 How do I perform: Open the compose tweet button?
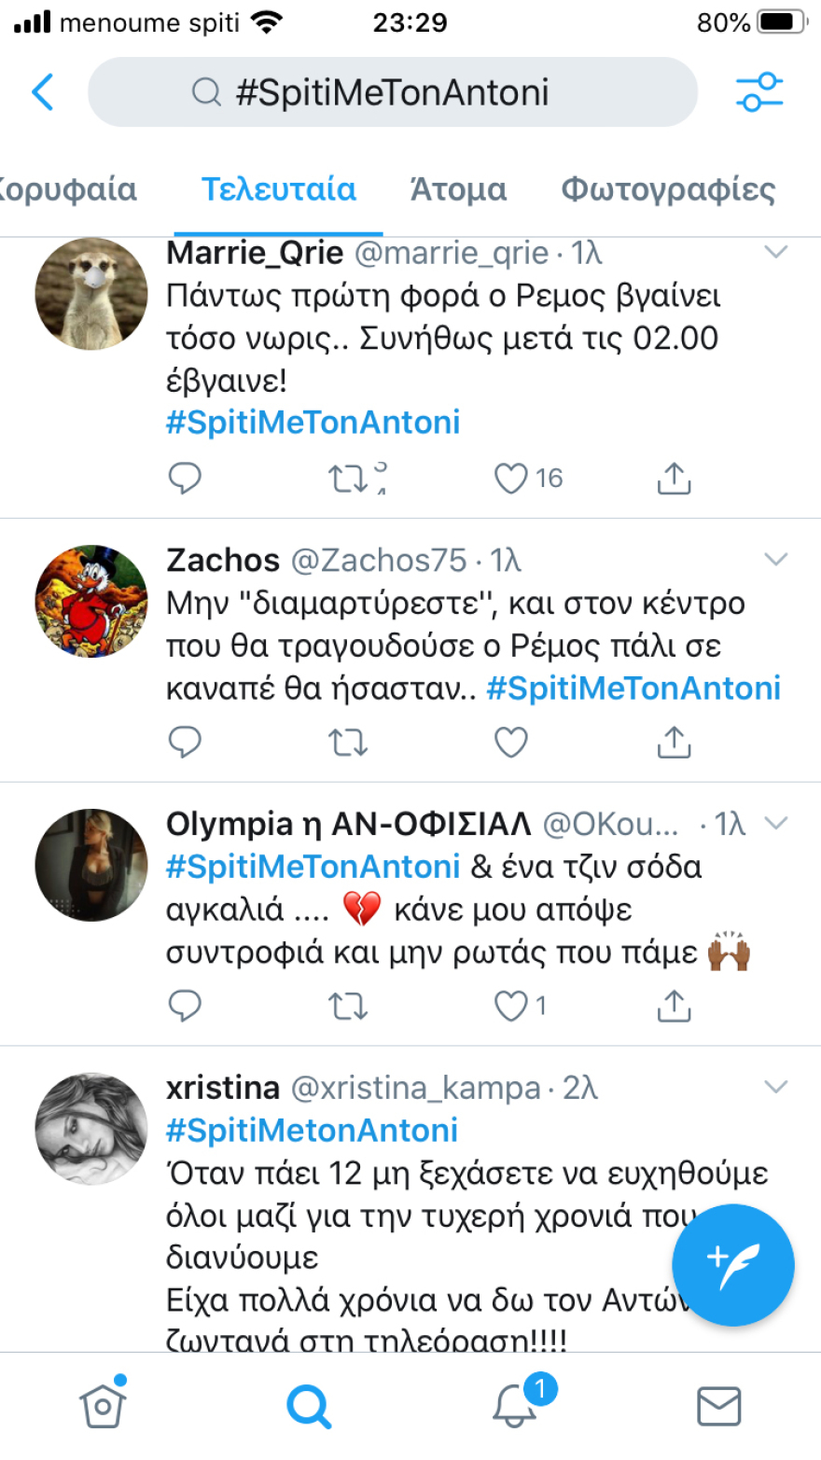[732, 1265]
